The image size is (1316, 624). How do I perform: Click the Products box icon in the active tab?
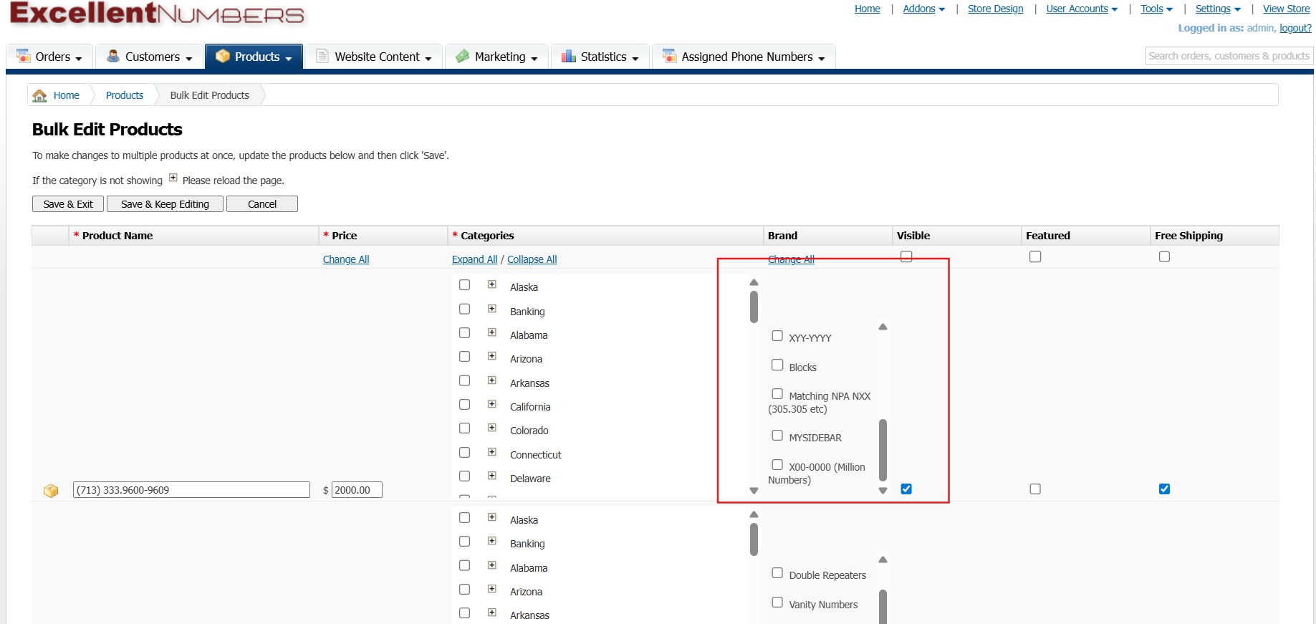click(223, 56)
